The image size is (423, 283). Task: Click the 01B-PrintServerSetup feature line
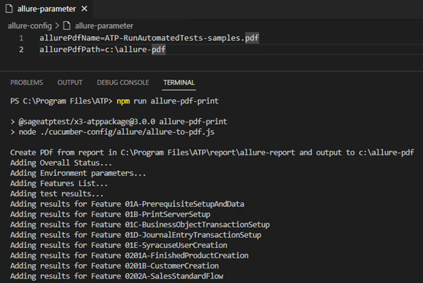coord(110,214)
